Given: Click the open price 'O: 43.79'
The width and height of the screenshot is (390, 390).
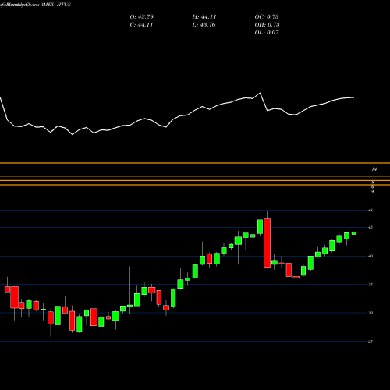Looking at the screenshot, I should pyautogui.click(x=142, y=17).
